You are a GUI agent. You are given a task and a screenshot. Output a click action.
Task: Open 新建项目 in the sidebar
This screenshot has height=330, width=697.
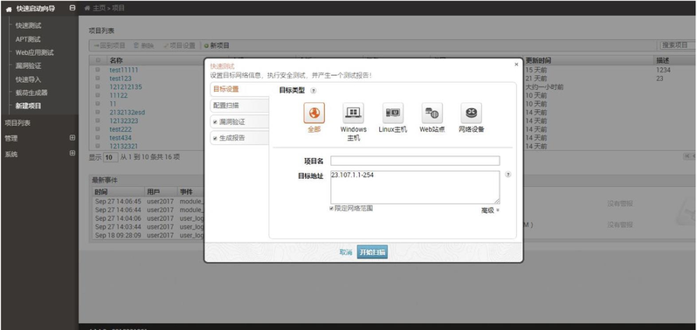pyautogui.click(x=29, y=107)
